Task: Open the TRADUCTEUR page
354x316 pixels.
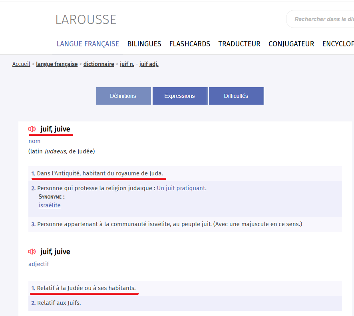Action: coord(239,44)
